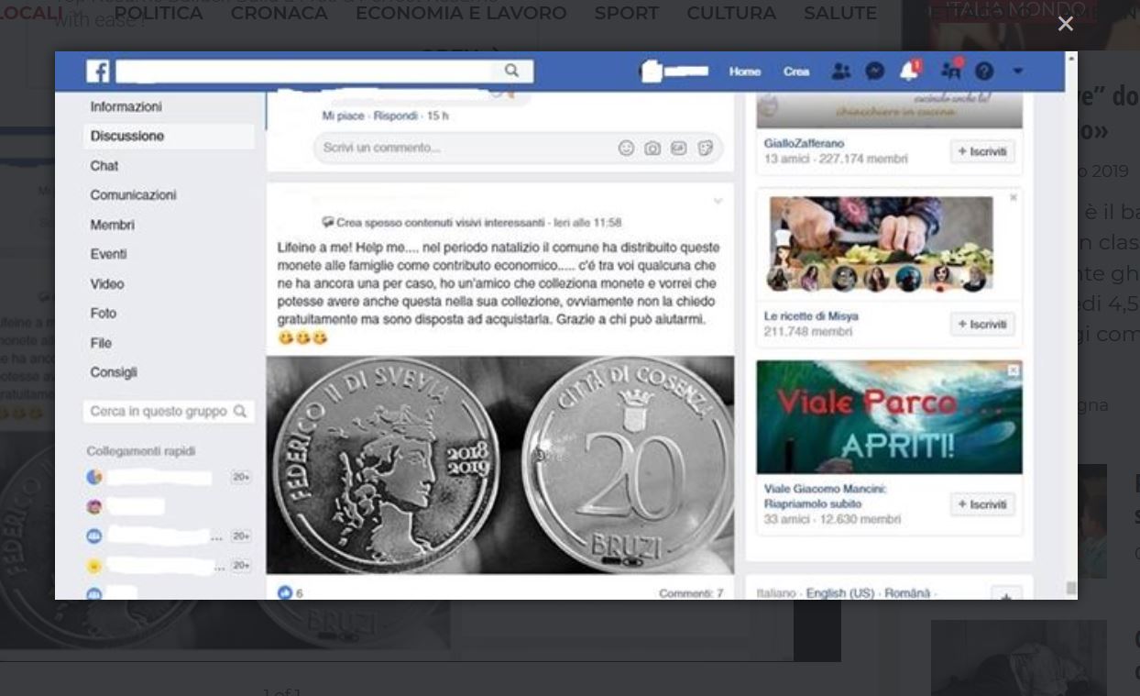Click the Scrivi un commento input field
Viewport: 1140px width, 696px height.
[458, 148]
